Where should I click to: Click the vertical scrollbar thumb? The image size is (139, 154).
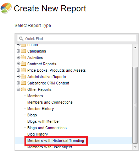point(135,105)
